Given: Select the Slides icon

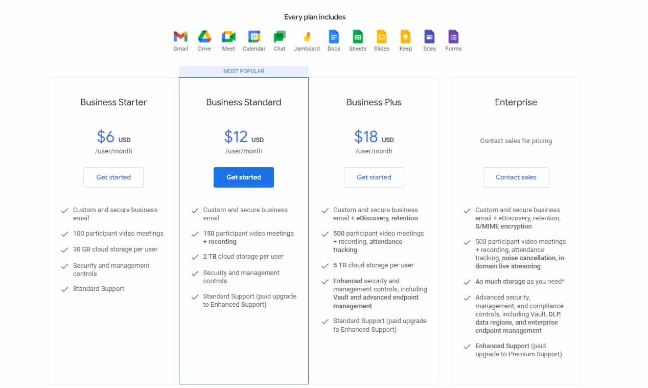Looking at the screenshot, I should pos(382,36).
